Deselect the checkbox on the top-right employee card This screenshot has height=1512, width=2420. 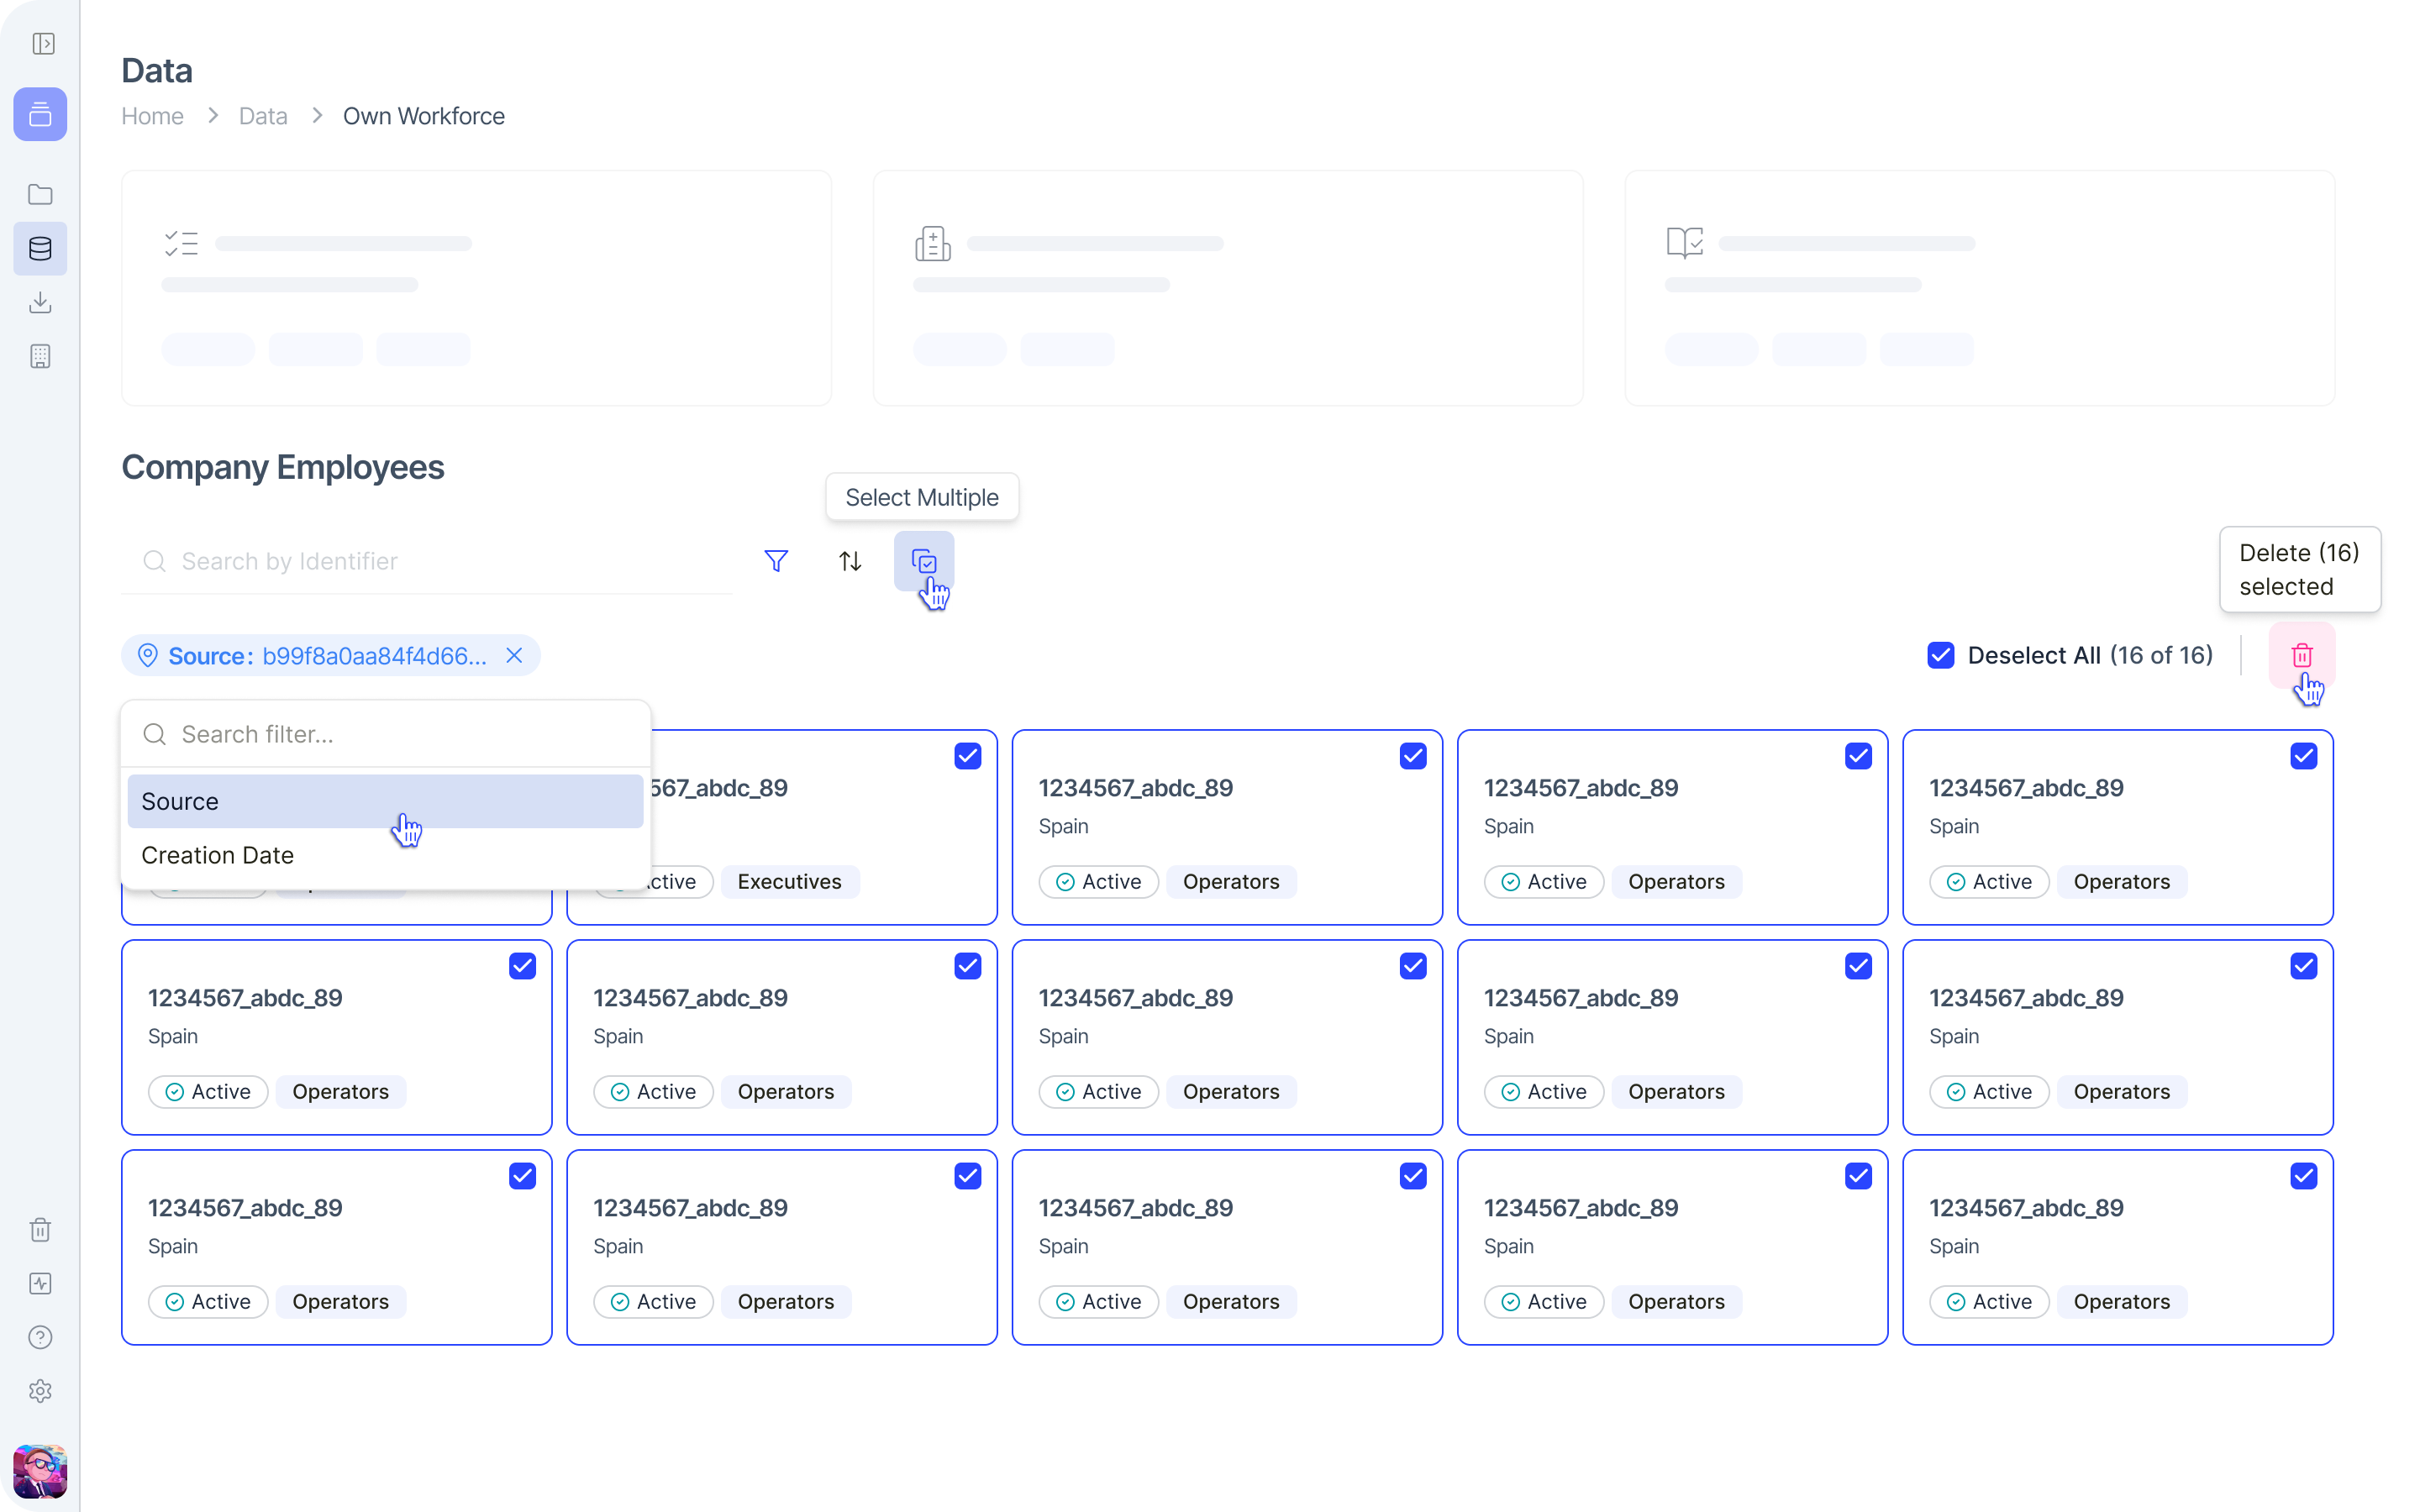click(x=2303, y=756)
